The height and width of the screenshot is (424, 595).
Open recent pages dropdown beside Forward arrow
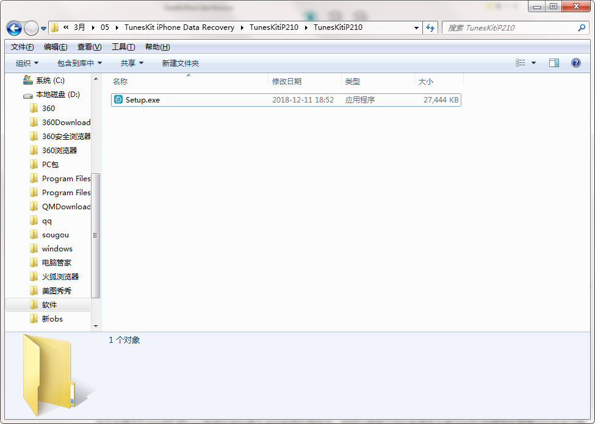44,29
